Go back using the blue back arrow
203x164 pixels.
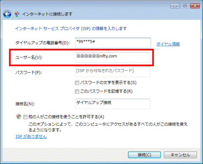coord(7,14)
